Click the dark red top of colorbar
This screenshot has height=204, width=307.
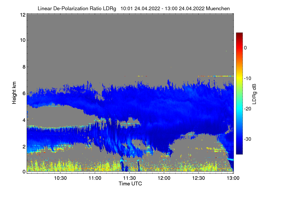pos(239,34)
